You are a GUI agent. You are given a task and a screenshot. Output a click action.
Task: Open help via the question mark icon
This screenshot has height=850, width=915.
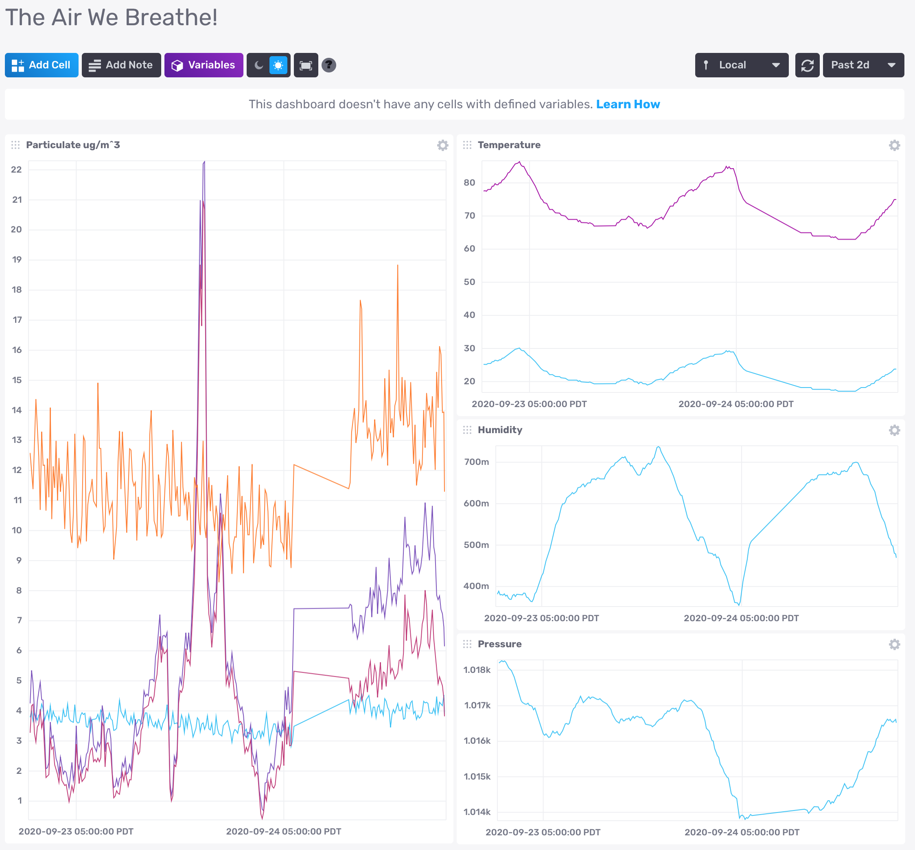[x=328, y=65]
